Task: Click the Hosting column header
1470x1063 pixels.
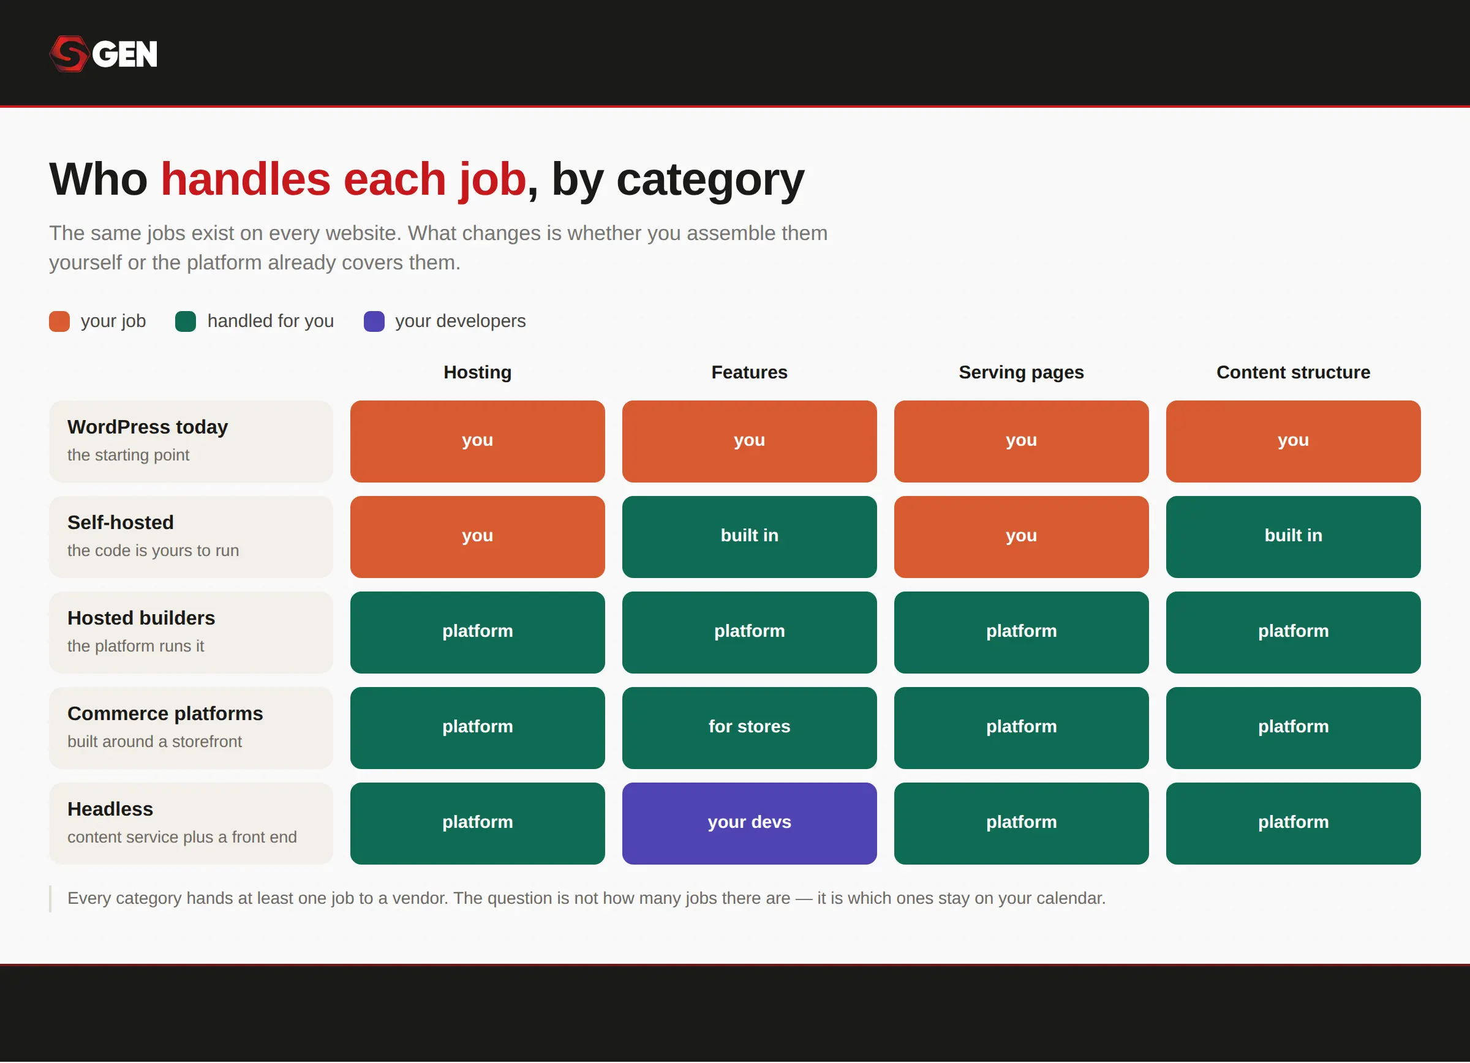Action: (x=478, y=372)
